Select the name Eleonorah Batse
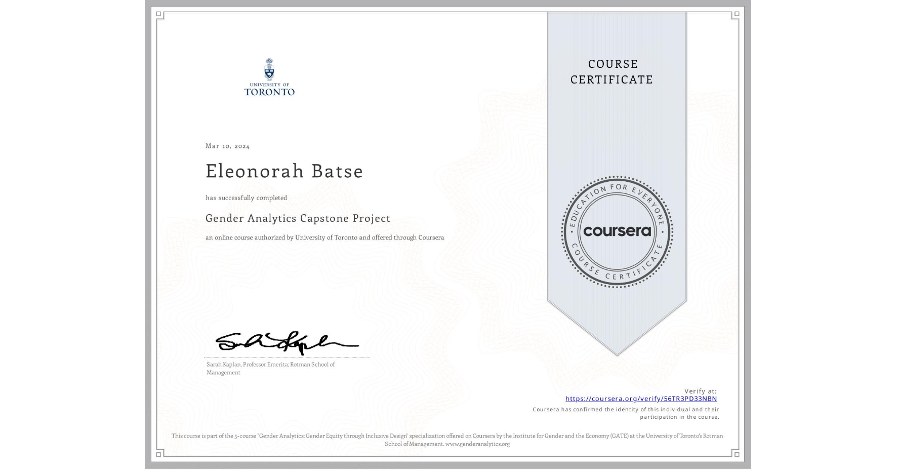The width and height of the screenshot is (897, 470). (x=284, y=171)
